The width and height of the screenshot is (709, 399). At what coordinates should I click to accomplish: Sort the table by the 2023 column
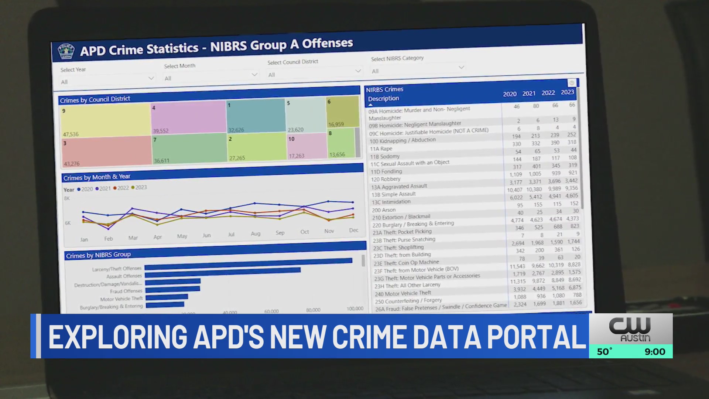coord(567,92)
